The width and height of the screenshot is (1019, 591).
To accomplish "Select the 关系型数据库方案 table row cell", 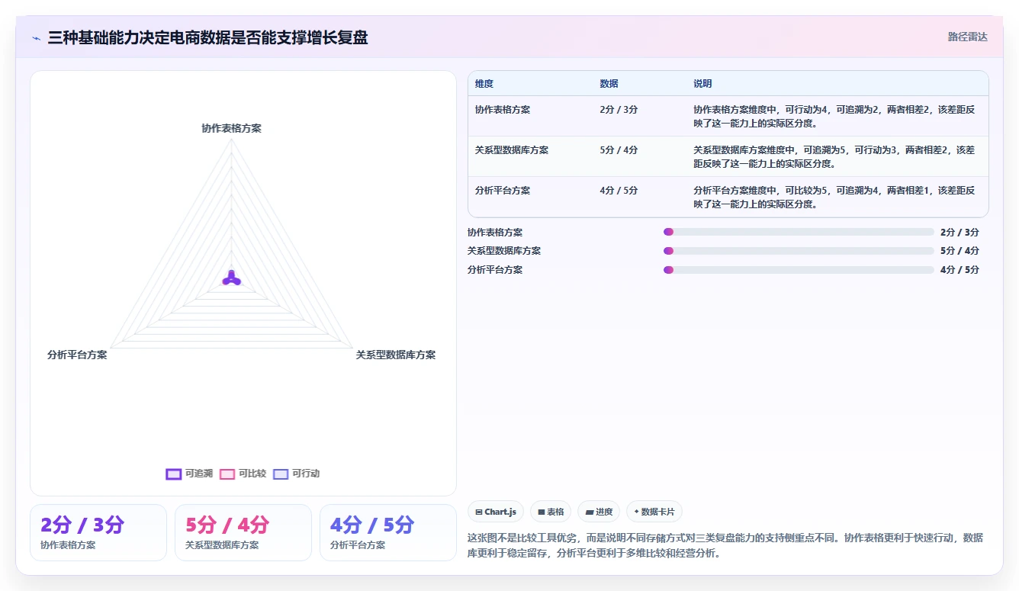I will 512,150.
